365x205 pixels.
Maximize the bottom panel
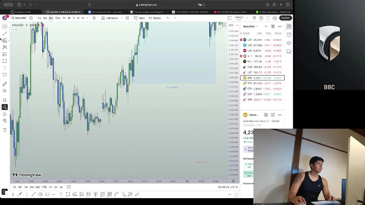tap(236, 195)
